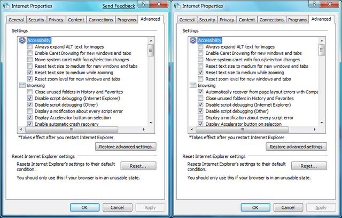
Task: Switch to Connections tab in right dialog
Action: pos(271,20)
